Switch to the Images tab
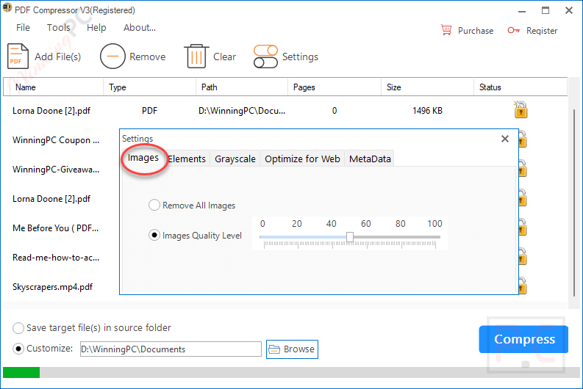The height and width of the screenshot is (389, 583). [x=143, y=158]
